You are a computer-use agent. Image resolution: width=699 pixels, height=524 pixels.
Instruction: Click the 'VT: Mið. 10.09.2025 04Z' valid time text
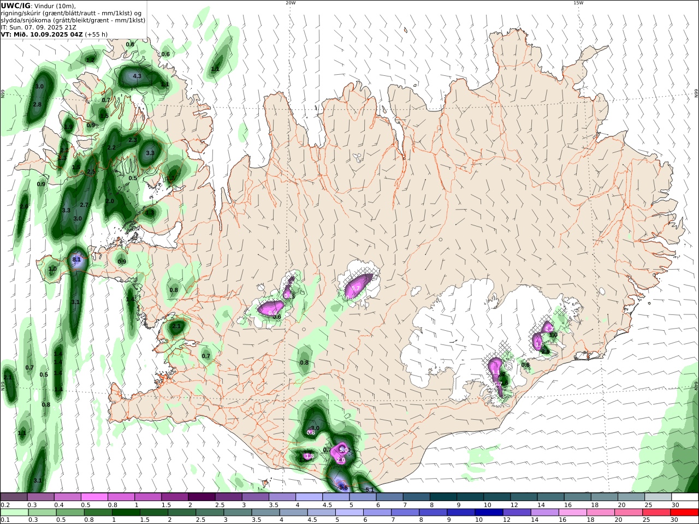click(42, 34)
